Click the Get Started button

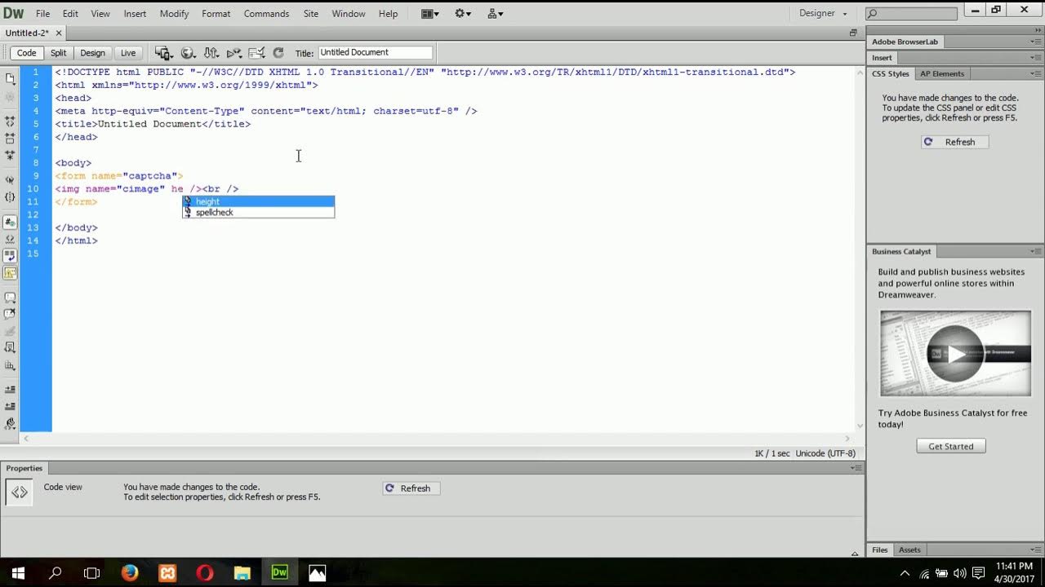(x=951, y=446)
